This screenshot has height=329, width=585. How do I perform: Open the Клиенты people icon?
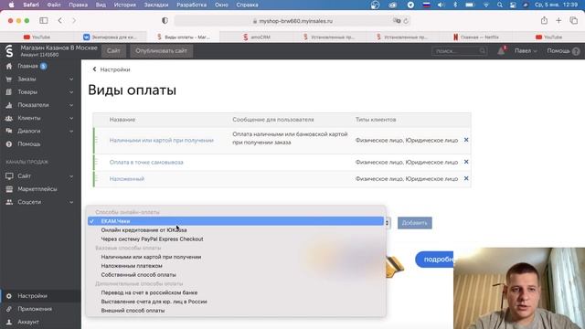tap(9, 118)
